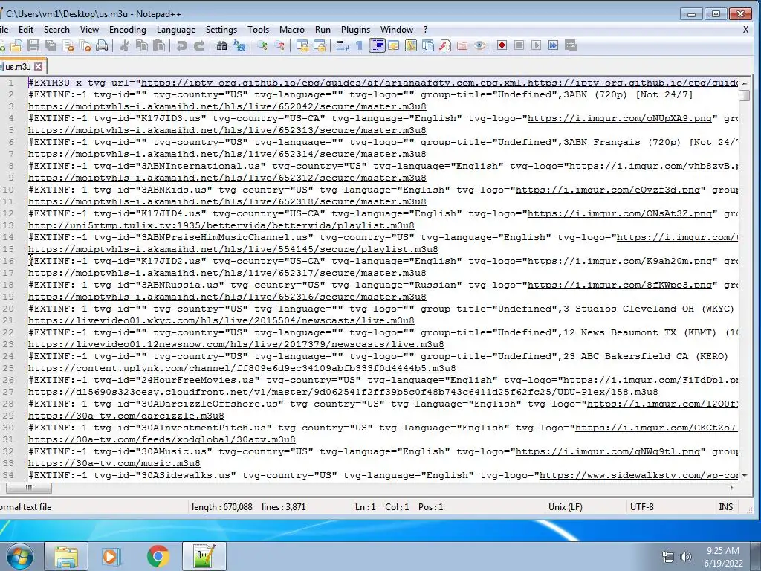
Task: Click the Paste toolbar icon
Action: [159, 45]
